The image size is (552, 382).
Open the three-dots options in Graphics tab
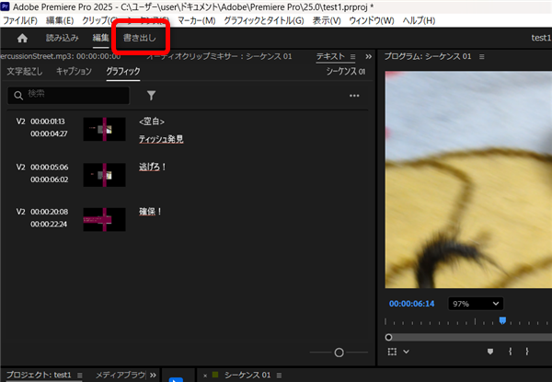coord(354,94)
